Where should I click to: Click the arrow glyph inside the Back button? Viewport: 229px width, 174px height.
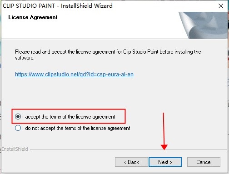point(125,162)
